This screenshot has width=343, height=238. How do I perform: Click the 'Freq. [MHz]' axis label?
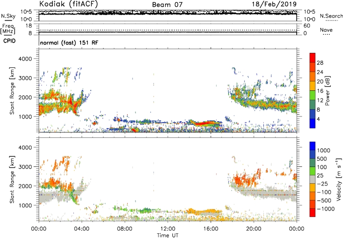pyautogui.click(x=8, y=29)
